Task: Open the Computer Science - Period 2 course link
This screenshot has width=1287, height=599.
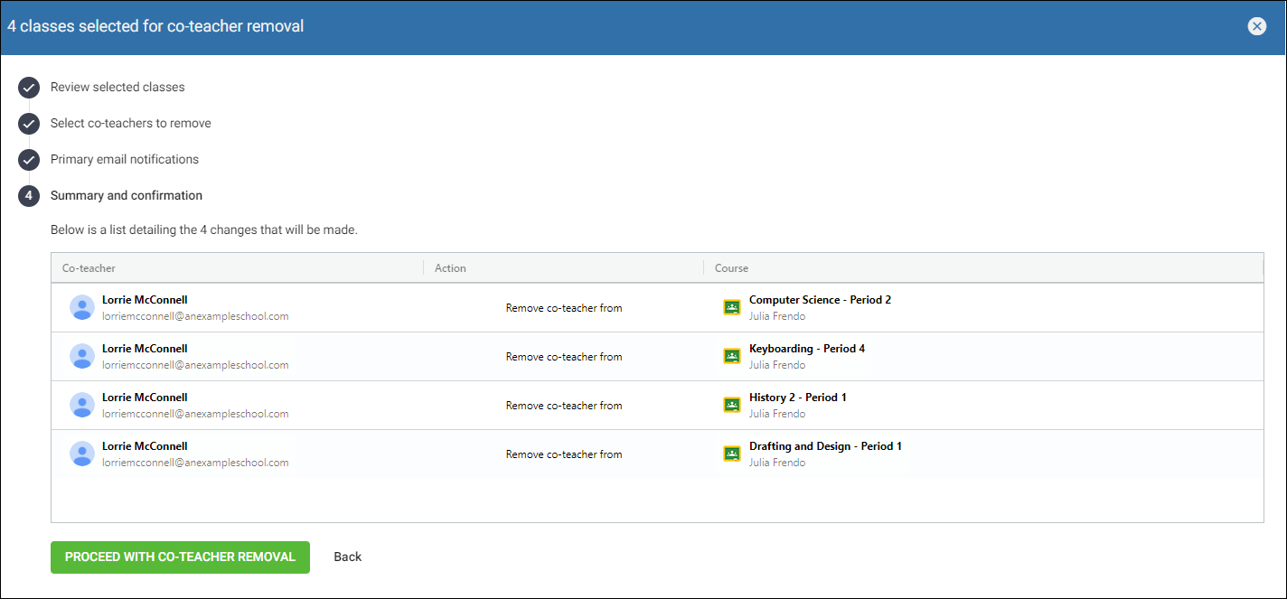Action: [x=820, y=299]
